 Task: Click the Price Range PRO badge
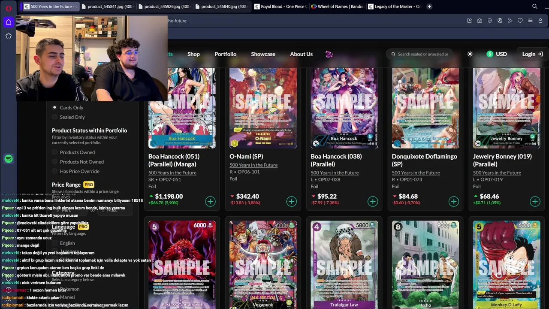(89, 185)
